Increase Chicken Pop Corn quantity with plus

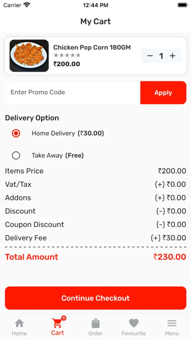click(173, 56)
